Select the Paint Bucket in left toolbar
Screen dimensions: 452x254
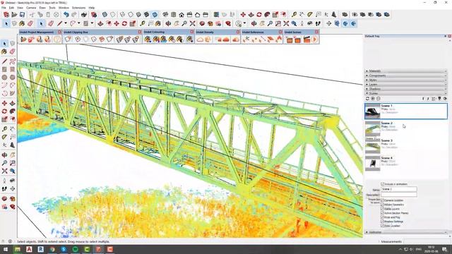tap(4, 52)
